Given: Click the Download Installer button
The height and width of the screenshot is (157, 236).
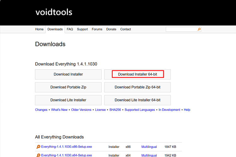Looking at the screenshot, I should (68, 74).
